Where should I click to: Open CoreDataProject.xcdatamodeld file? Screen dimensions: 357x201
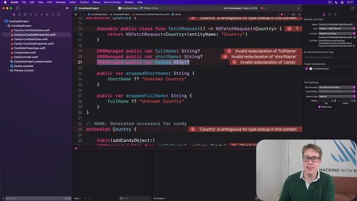(32, 61)
